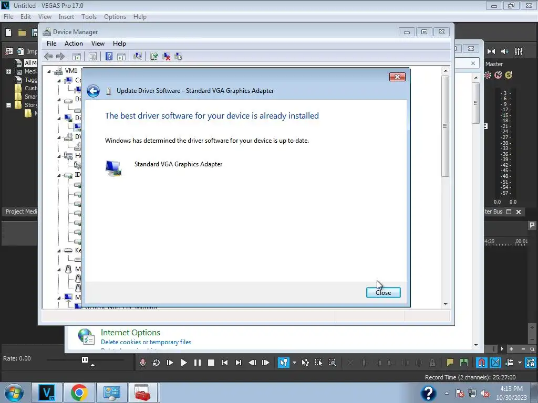
Task: Open Properties icon in Device Manager toolbar
Action: pyautogui.click(x=92, y=57)
